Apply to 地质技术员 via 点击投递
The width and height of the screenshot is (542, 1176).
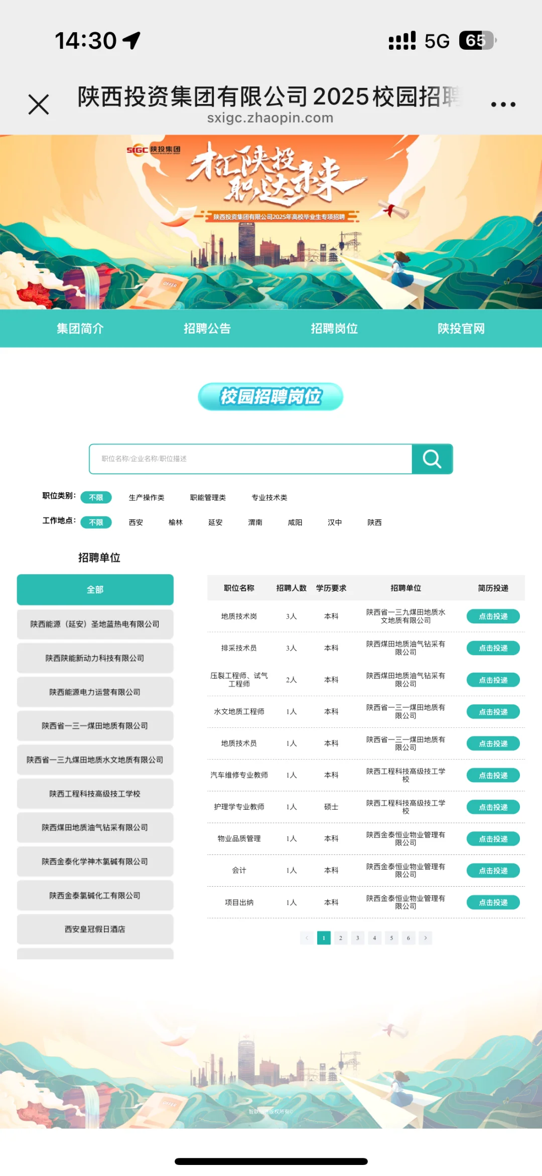click(493, 743)
